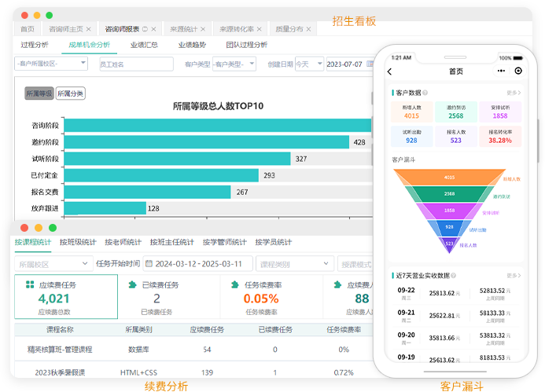
Task: Select the 业绩汇总 sub-tab
Action: (x=144, y=45)
